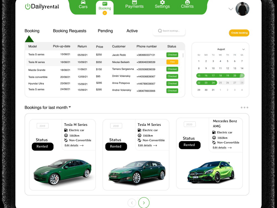
Task: Switch to Booking Requests tab
Action: pyautogui.click(x=70, y=31)
